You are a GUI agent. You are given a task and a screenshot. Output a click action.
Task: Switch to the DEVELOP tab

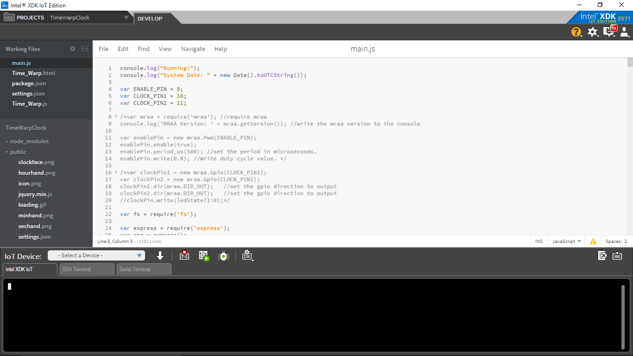150,19
